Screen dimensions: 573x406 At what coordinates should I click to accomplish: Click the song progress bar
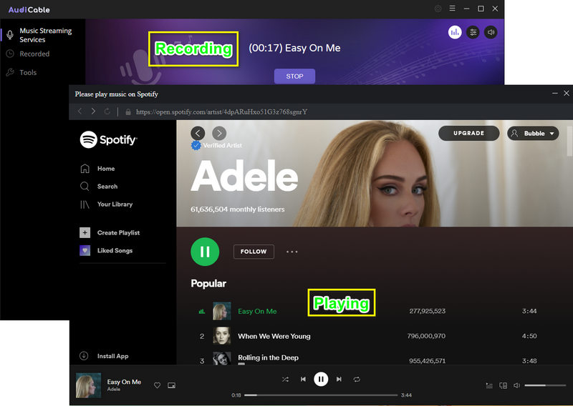coord(321,395)
